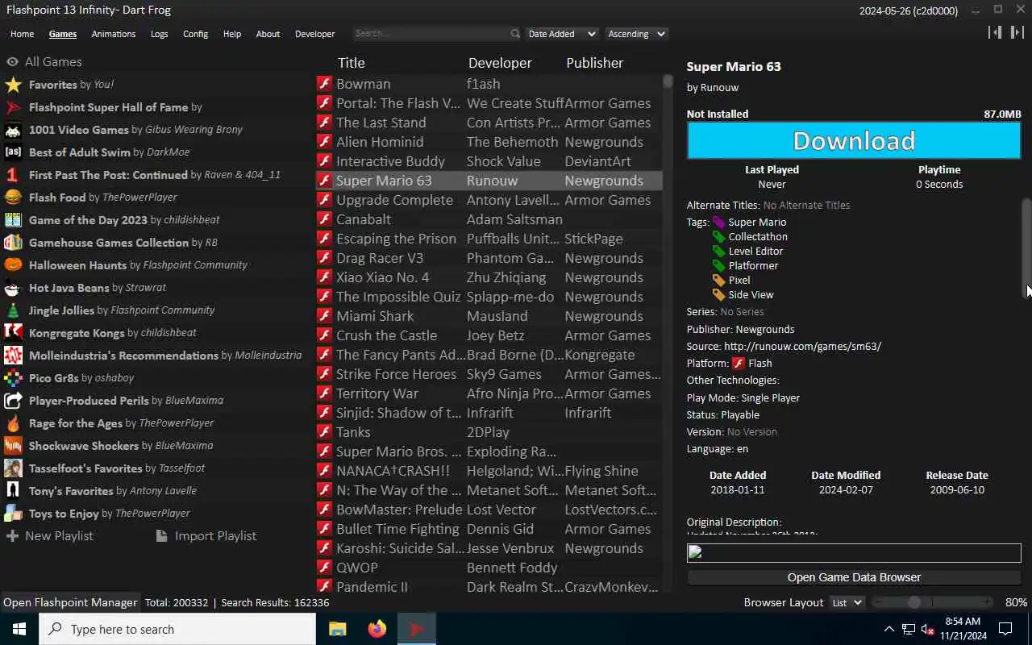
Task: Click the Windows Start button
Action: 19,629
